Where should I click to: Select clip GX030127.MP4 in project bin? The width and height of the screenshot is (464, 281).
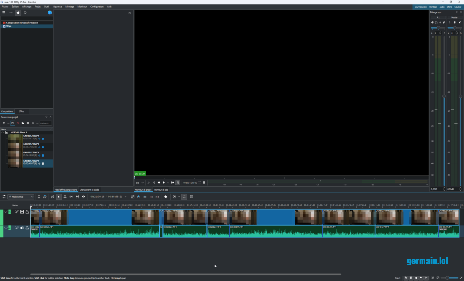(31, 152)
